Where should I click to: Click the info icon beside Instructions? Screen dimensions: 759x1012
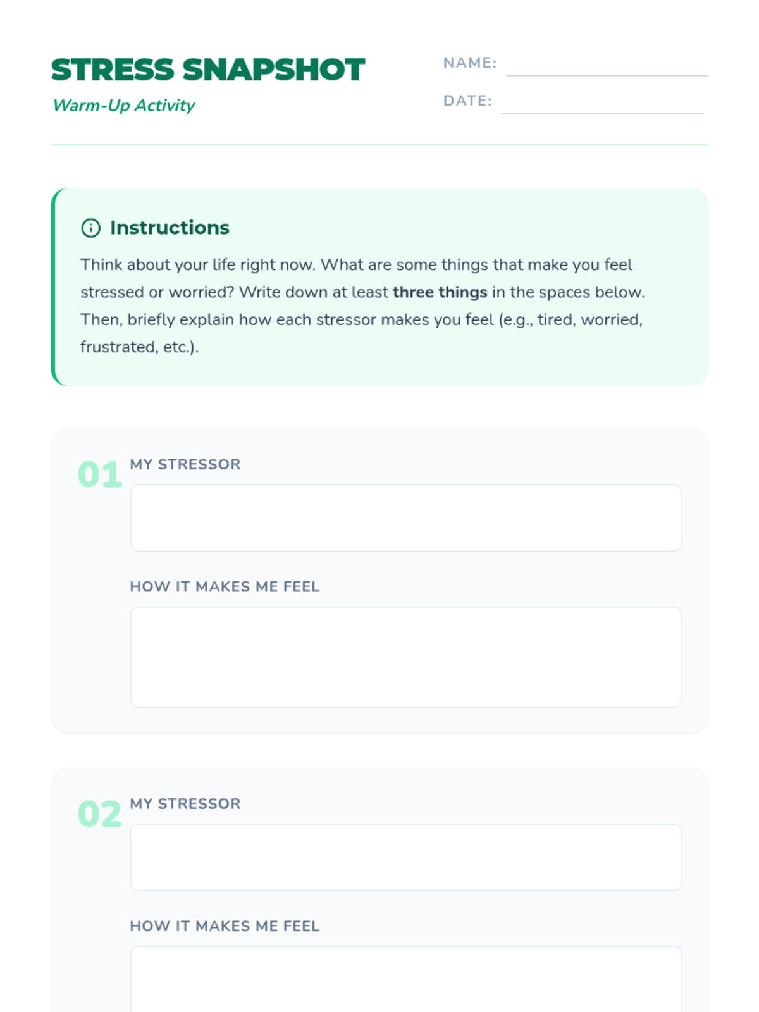pos(90,228)
